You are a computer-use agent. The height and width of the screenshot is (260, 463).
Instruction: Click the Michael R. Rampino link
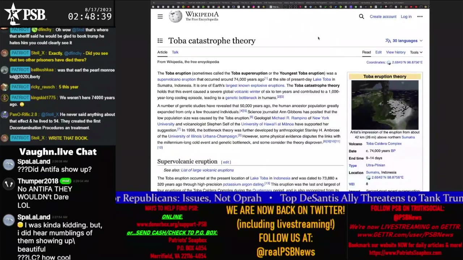(x=291, y=118)
